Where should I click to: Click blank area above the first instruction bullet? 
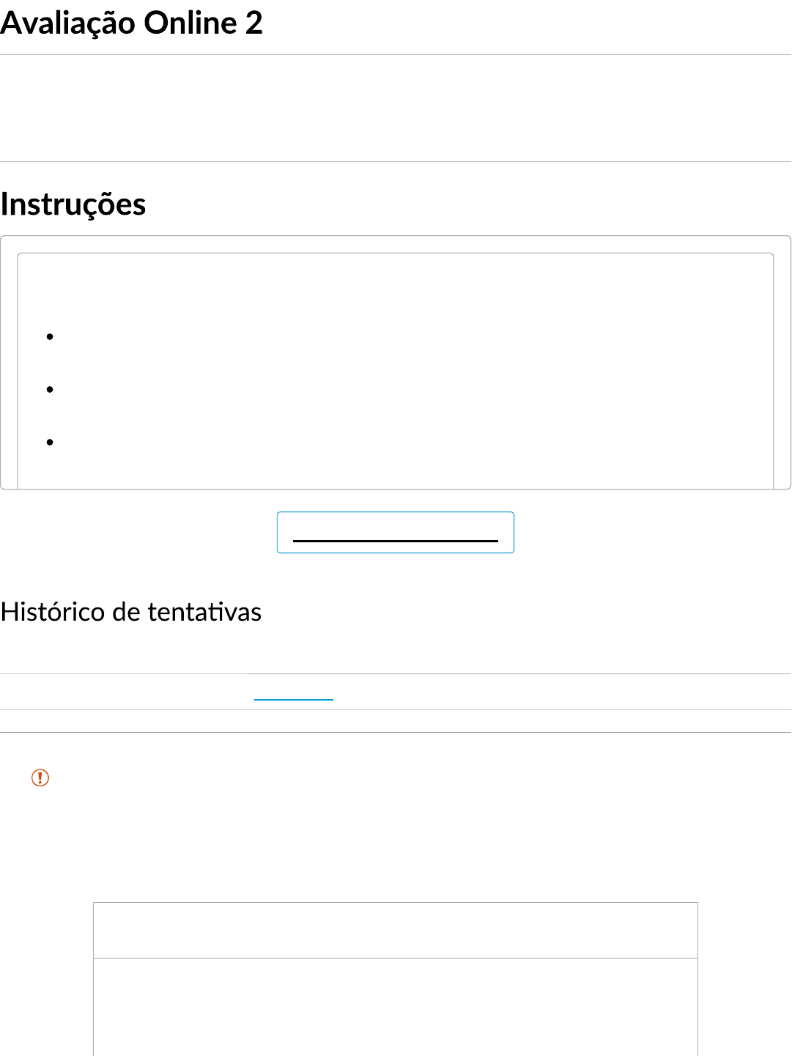pyautogui.click(x=396, y=289)
